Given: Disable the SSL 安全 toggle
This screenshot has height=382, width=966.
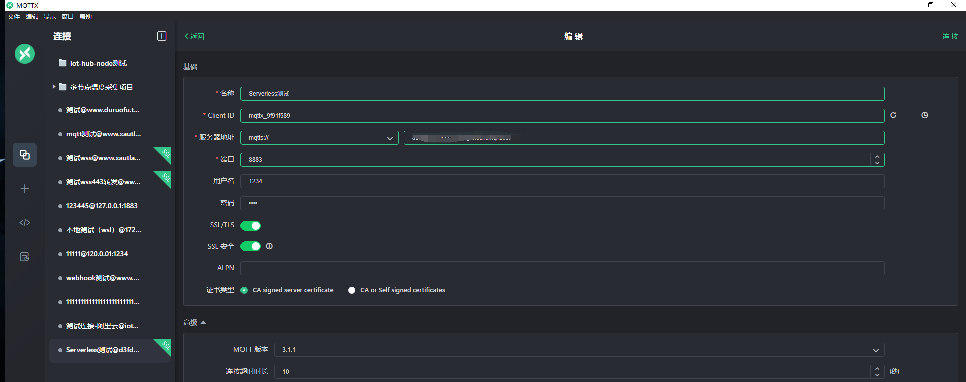Looking at the screenshot, I should click(251, 246).
